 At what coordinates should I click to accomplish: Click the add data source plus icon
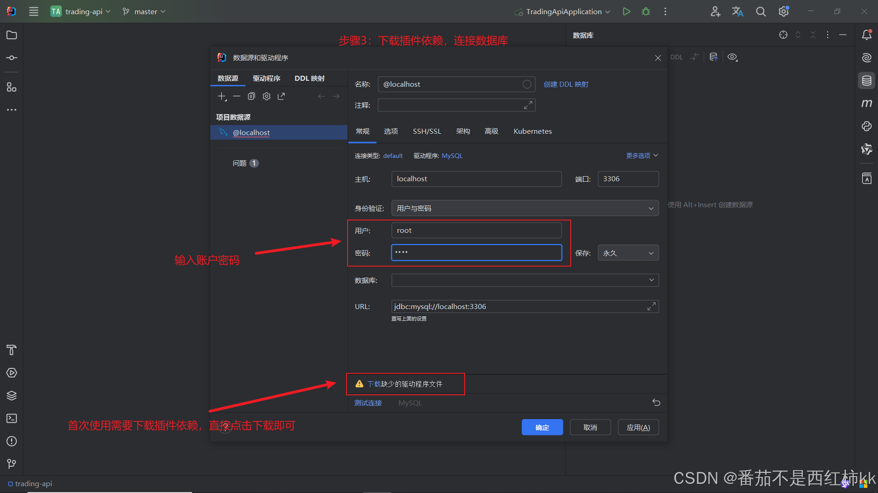(x=222, y=96)
